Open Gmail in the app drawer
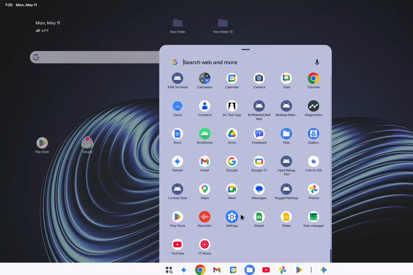Viewport: 413px width, 275px height. point(204,161)
